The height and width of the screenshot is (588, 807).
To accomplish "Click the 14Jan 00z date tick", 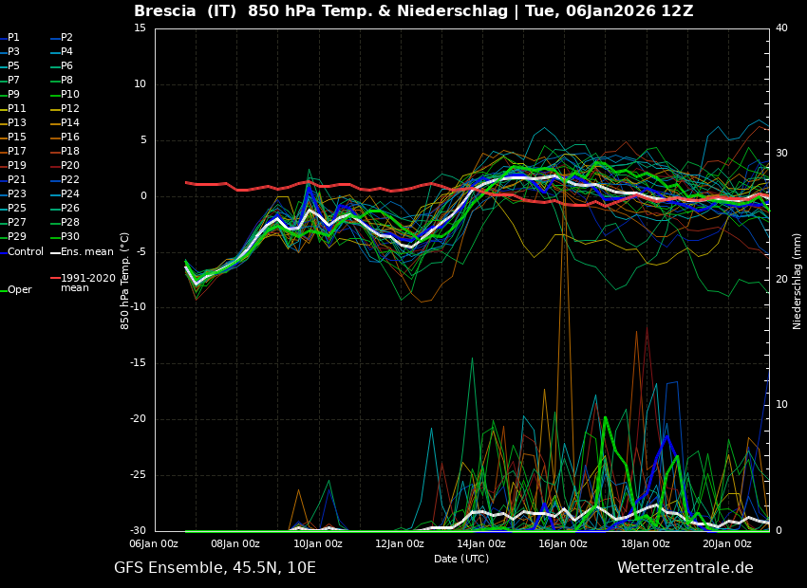I will point(481,544).
